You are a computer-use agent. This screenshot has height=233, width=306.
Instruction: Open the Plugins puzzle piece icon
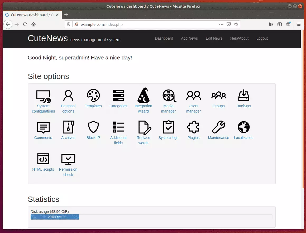click(x=193, y=127)
